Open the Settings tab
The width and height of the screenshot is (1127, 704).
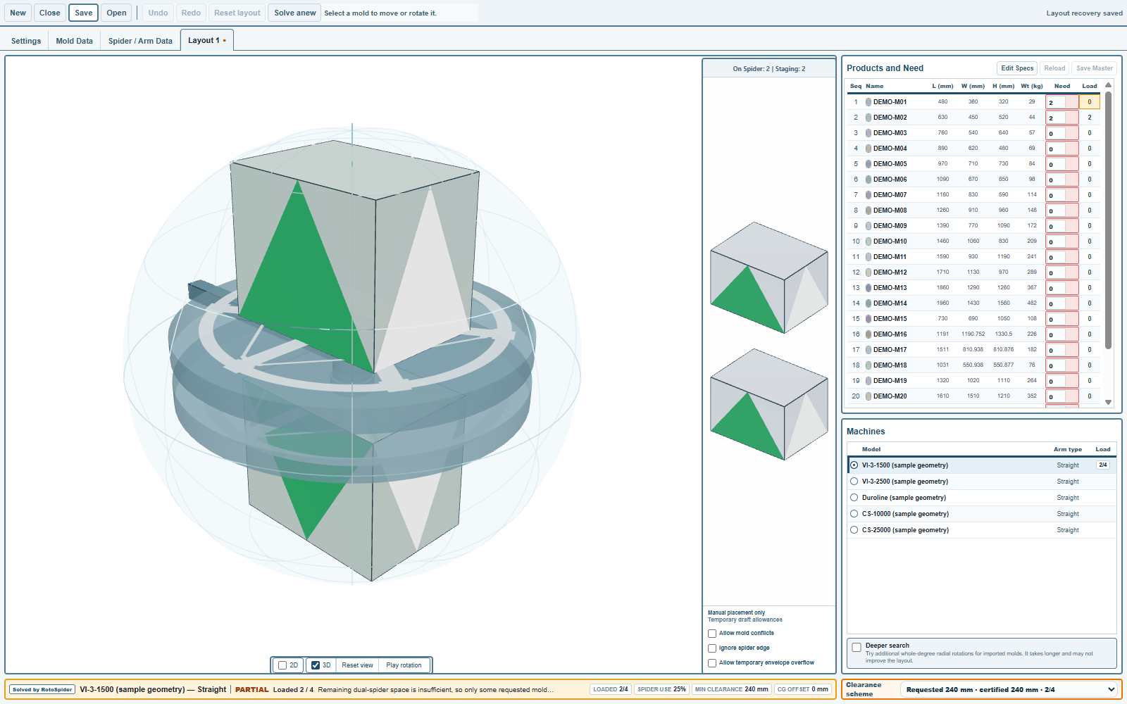point(26,41)
